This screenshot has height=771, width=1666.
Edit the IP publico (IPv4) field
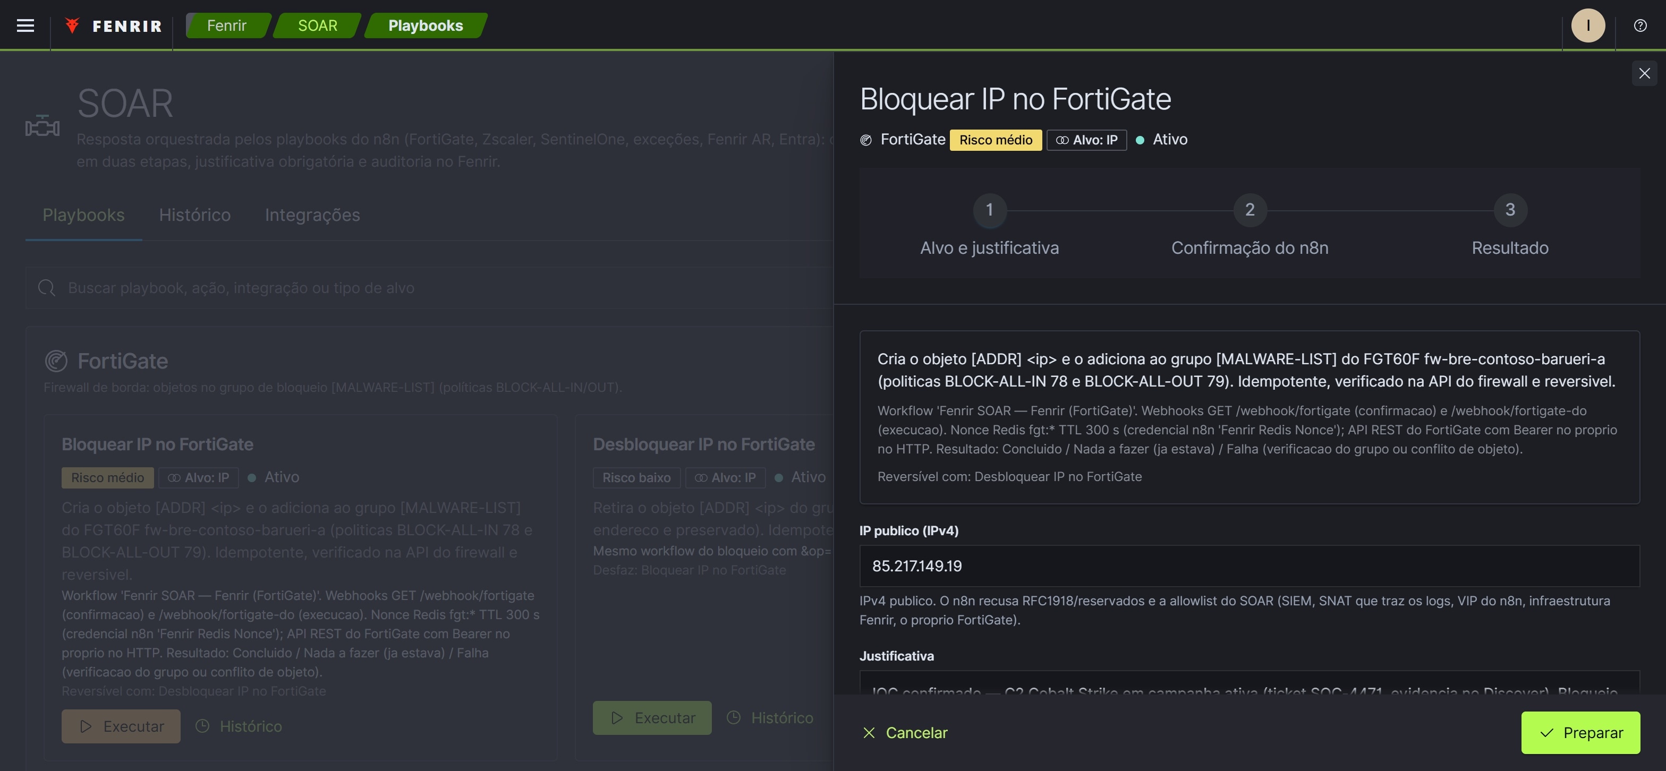click(1249, 566)
